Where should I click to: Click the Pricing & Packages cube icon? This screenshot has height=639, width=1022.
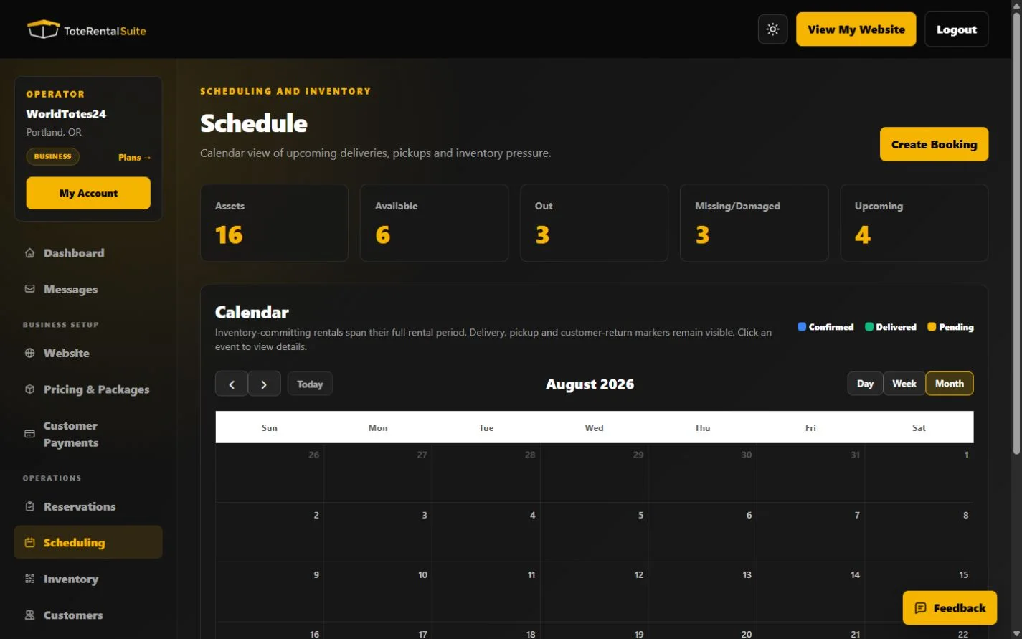coord(29,389)
